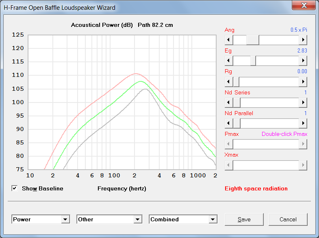Click the Rg slider thumb

(x=236, y=82)
